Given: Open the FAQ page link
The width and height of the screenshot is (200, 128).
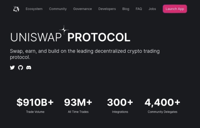Looking at the screenshot, I should tap(139, 9).
